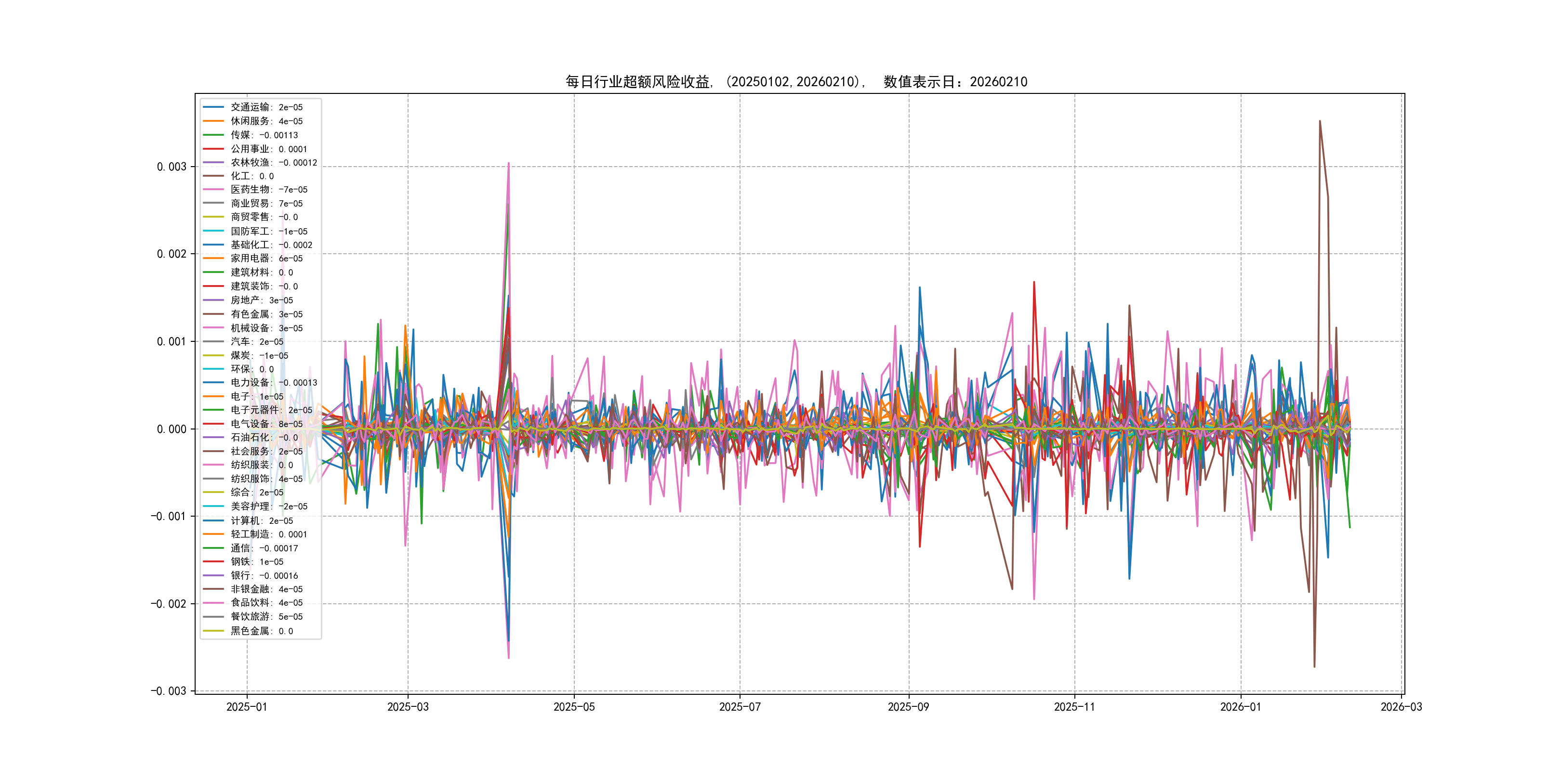This screenshot has height=780, width=1561.
Task: Click the 2025-05 x-axis tick label
Action: (574, 707)
